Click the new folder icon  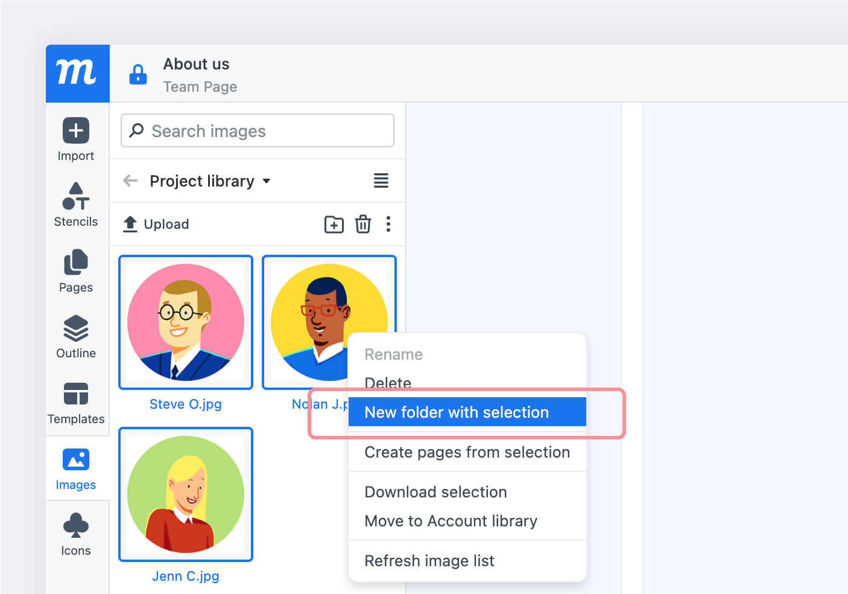coord(334,224)
